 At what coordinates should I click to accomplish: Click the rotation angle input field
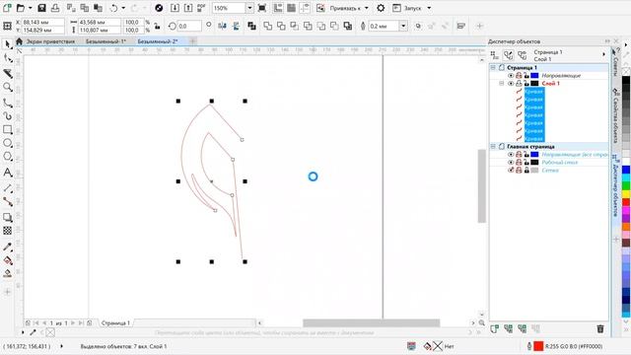click(x=189, y=26)
